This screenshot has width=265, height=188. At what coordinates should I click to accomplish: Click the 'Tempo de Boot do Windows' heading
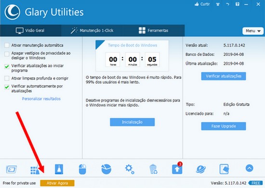(x=132, y=45)
